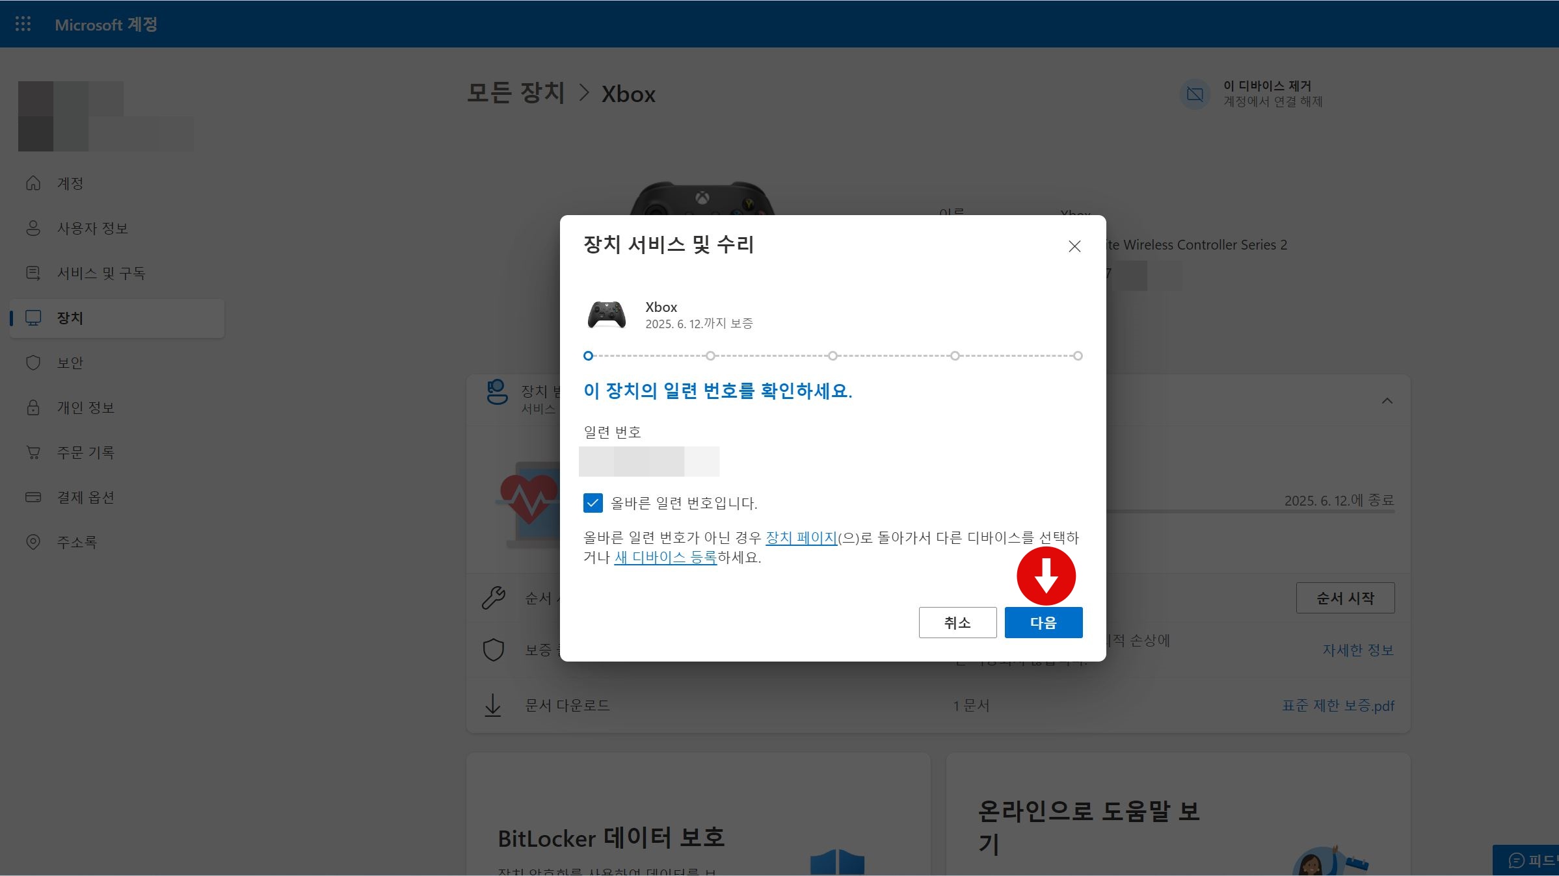Click the 개인 정보 lock icon
This screenshot has width=1559, height=876.
[33, 407]
